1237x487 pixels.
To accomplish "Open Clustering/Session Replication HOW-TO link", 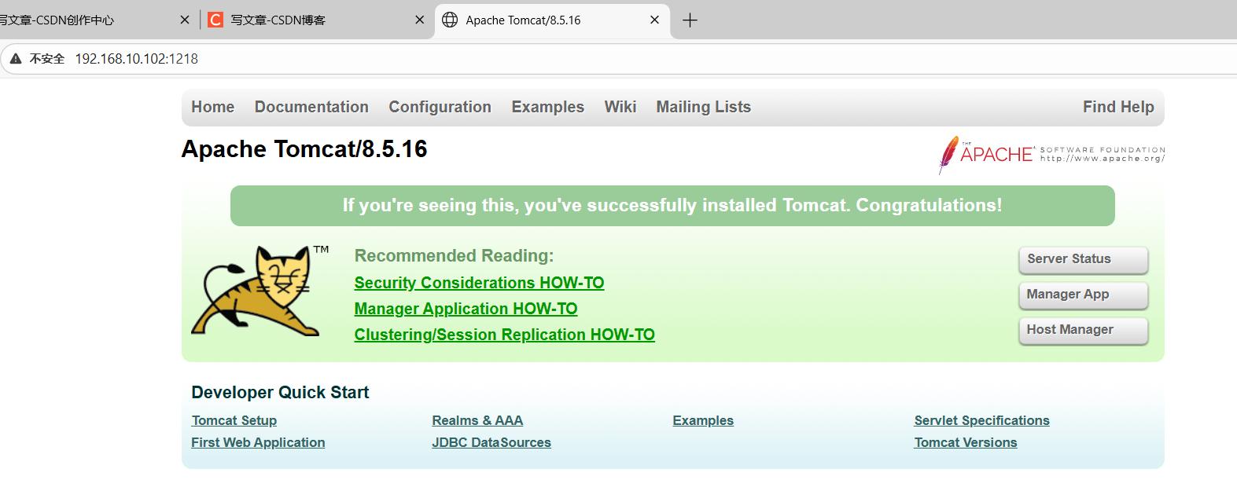I will [504, 335].
